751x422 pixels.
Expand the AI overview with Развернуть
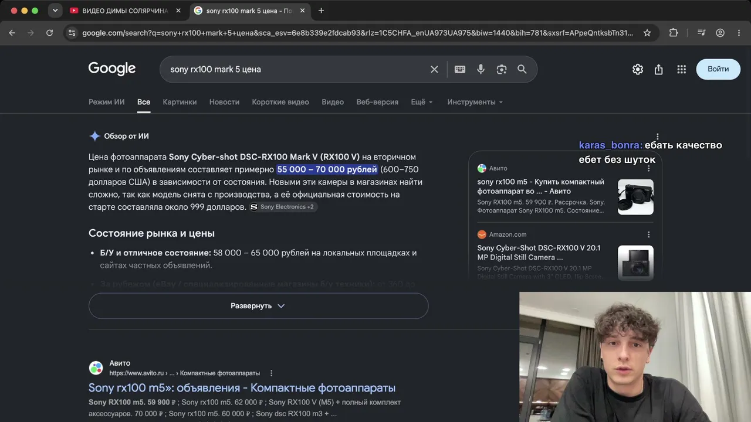tap(258, 306)
